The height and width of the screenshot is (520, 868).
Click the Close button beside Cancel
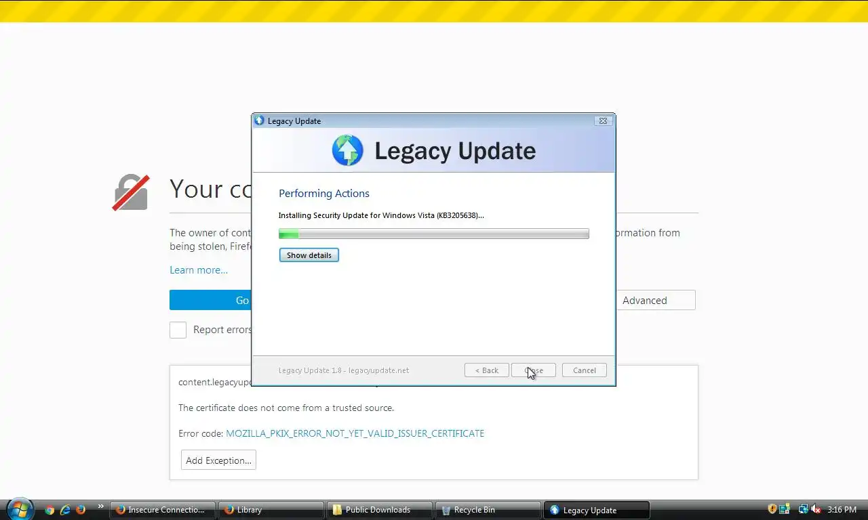click(x=534, y=370)
